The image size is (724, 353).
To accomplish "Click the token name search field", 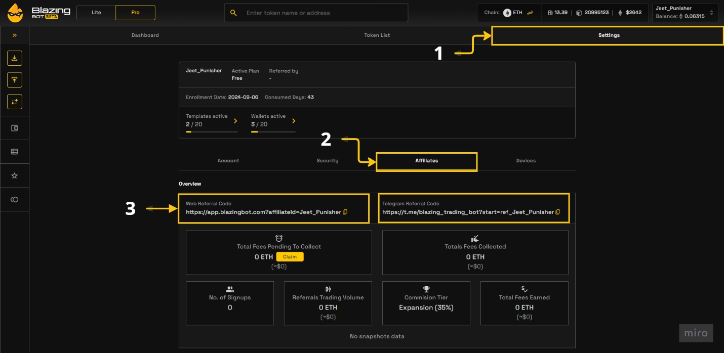I will pyautogui.click(x=324, y=13).
